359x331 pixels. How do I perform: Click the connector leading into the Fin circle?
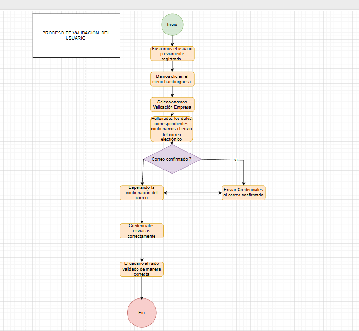pyautogui.click(x=142, y=287)
